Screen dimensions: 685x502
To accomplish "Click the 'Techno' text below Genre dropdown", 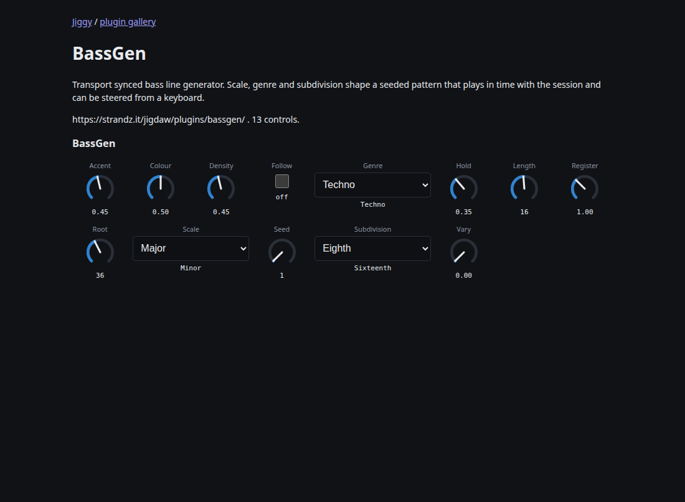I will coord(372,204).
